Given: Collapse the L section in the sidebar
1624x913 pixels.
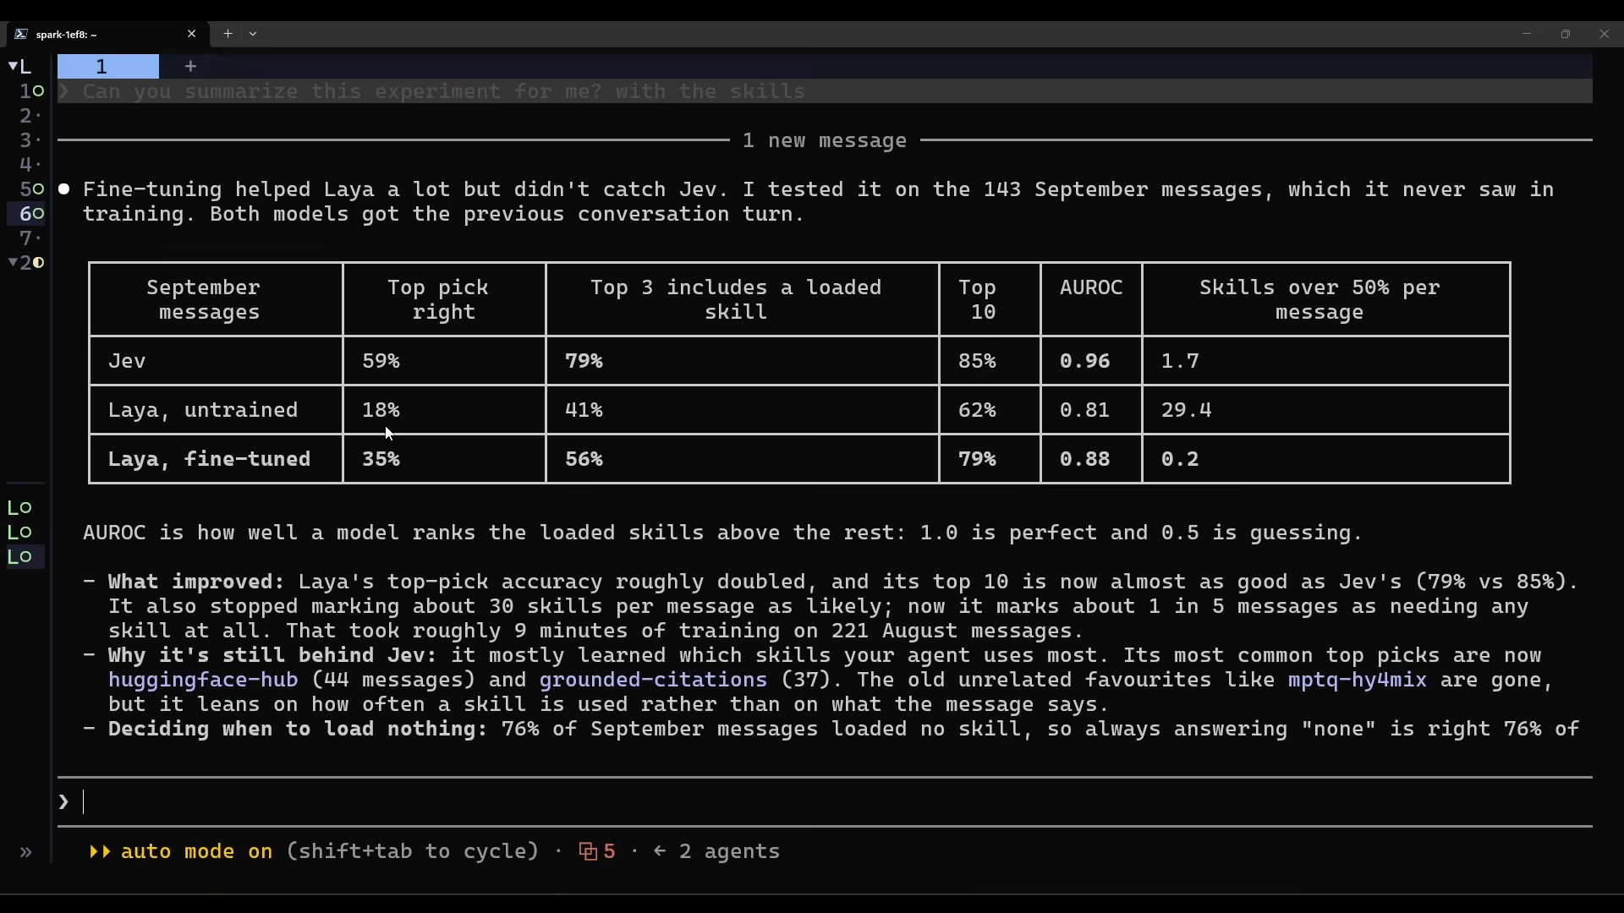Looking at the screenshot, I should (20, 66).
